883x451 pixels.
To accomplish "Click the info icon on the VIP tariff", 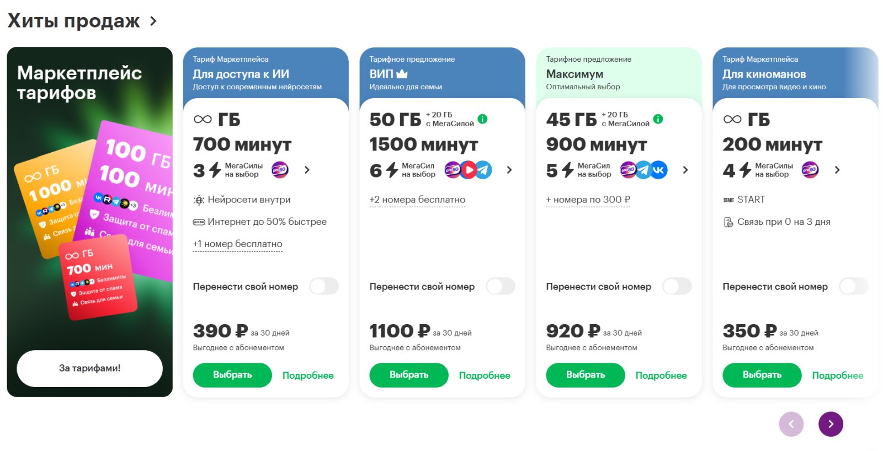I will click(482, 119).
